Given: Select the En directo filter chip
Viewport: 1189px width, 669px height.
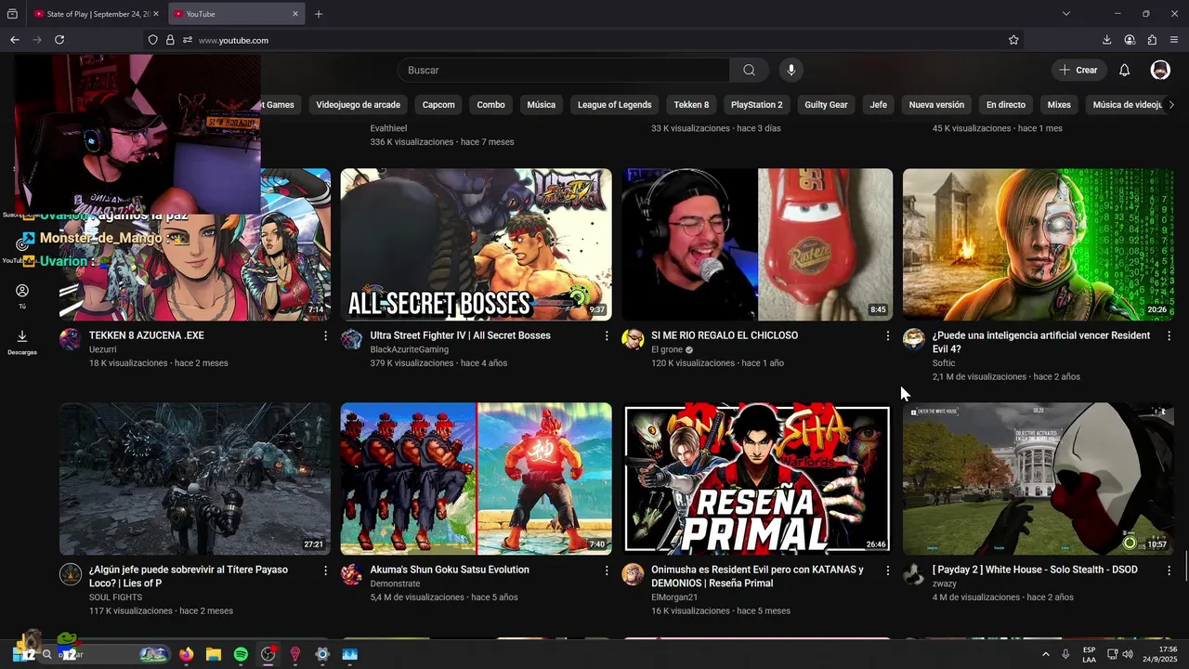Looking at the screenshot, I should pos(1006,105).
